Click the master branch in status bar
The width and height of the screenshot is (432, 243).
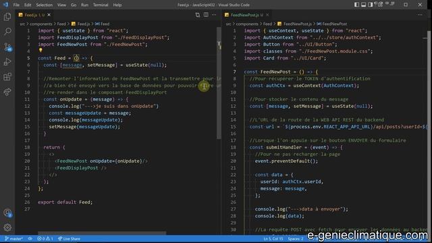14,239
